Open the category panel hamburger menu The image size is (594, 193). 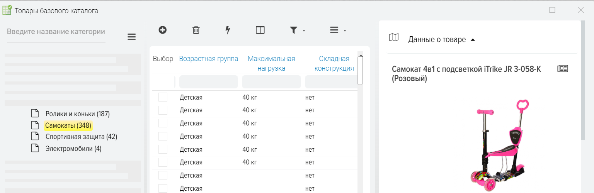pyautogui.click(x=132, y=37)
